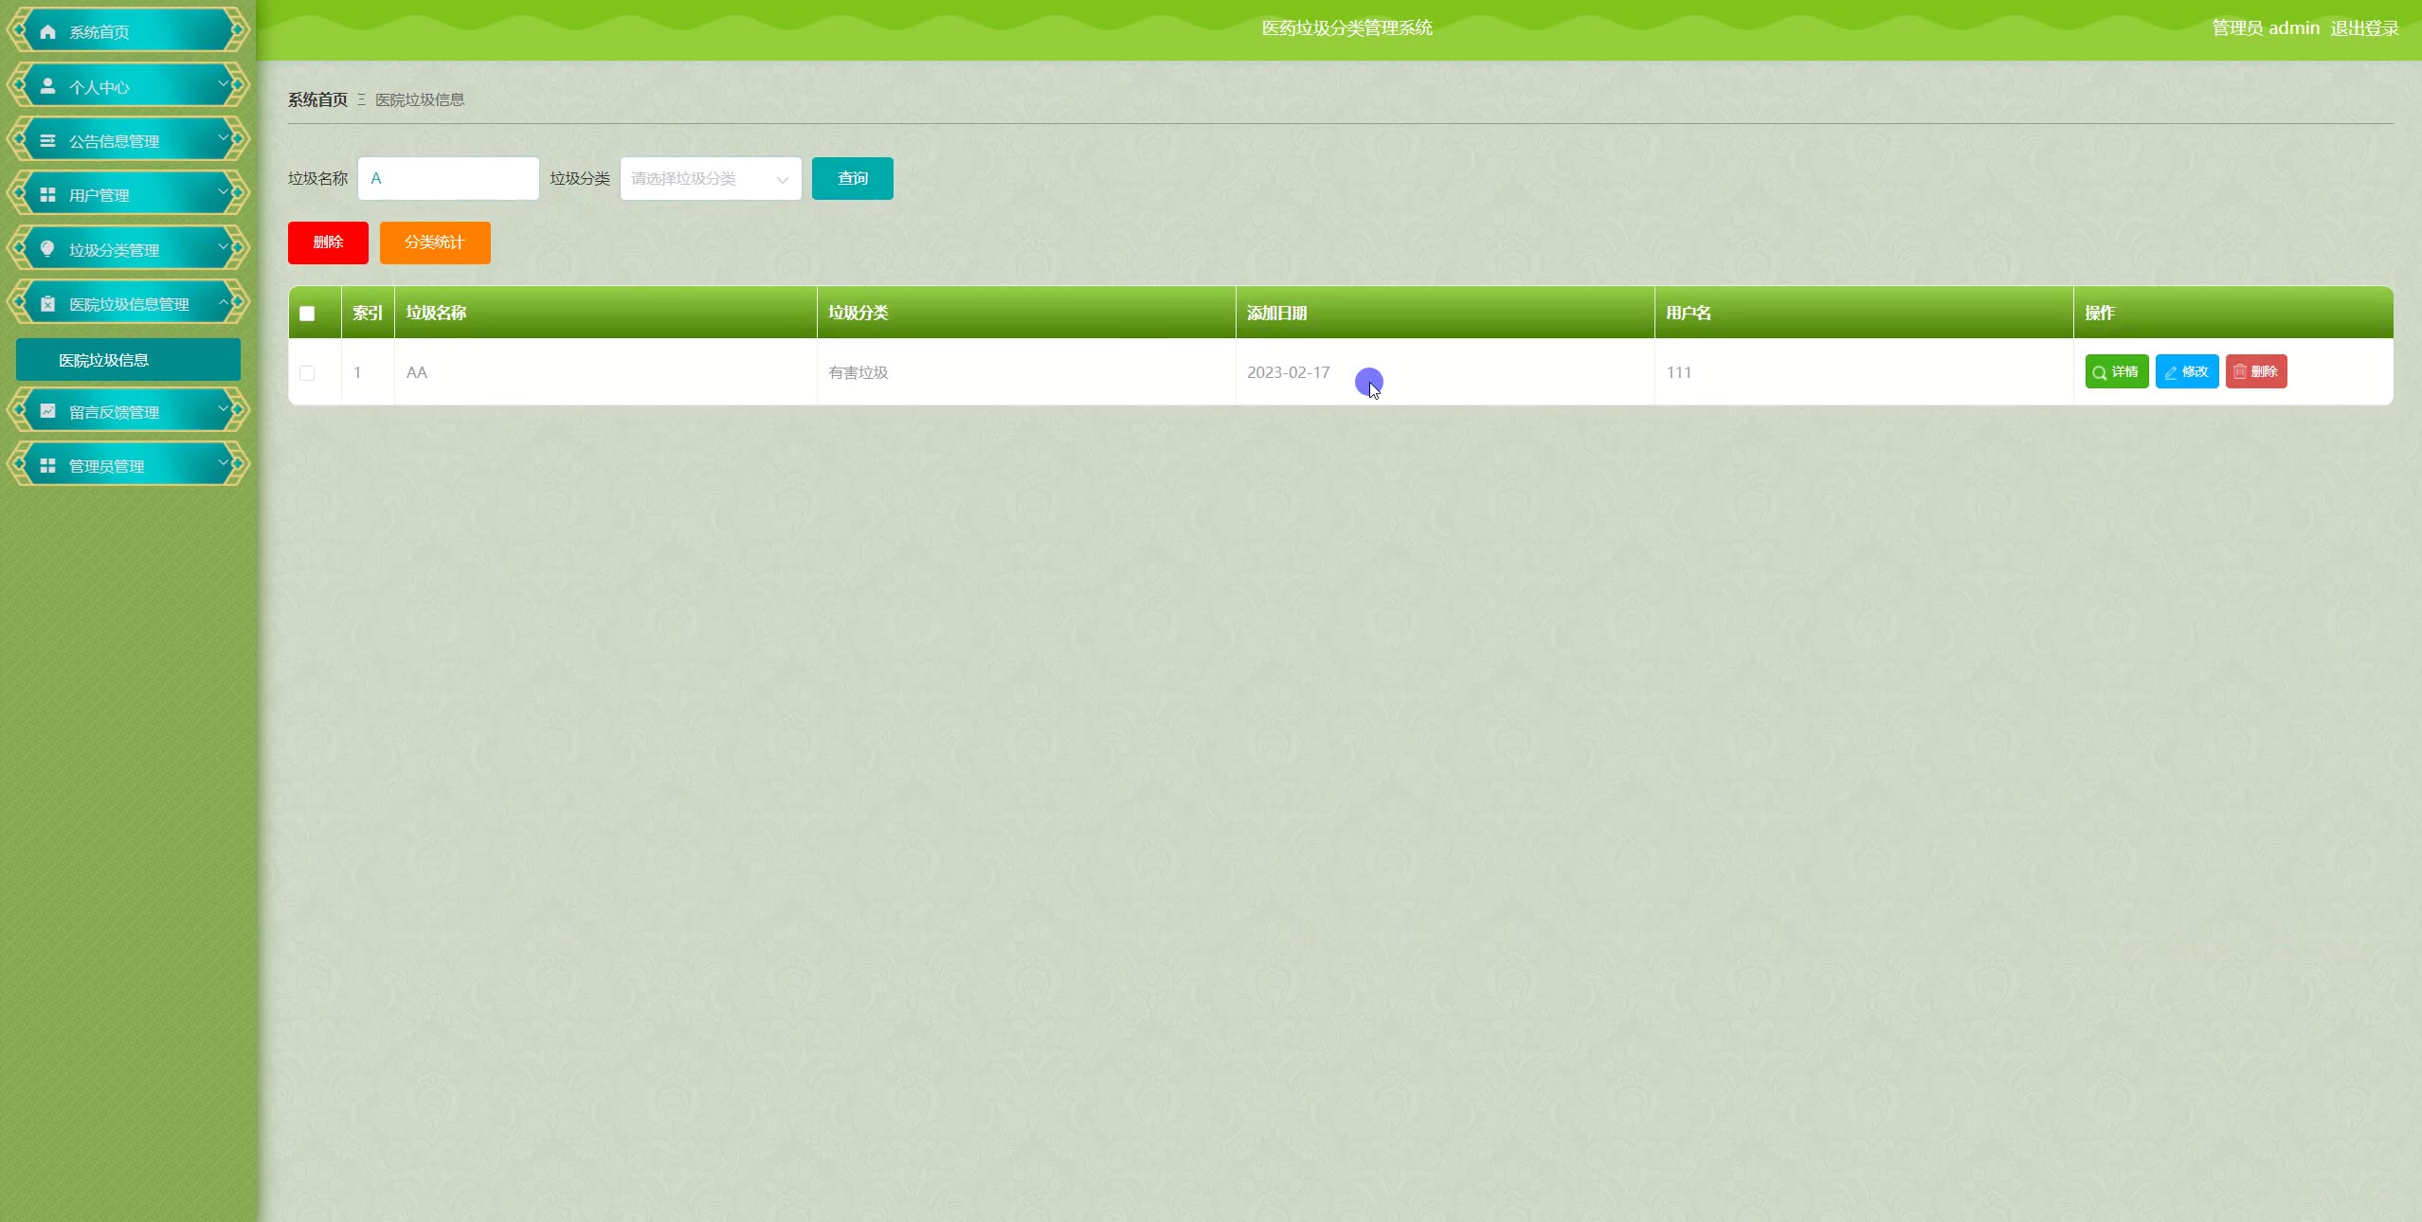The image size is (2422, 1222).
Task: Click the home icon beside 系统首页
Action: coord(47,31)
